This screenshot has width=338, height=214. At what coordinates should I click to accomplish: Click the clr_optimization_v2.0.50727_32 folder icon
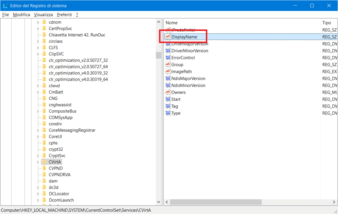click(45, 60)
